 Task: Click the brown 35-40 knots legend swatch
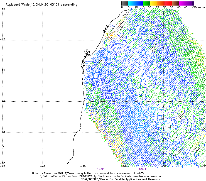175,3
